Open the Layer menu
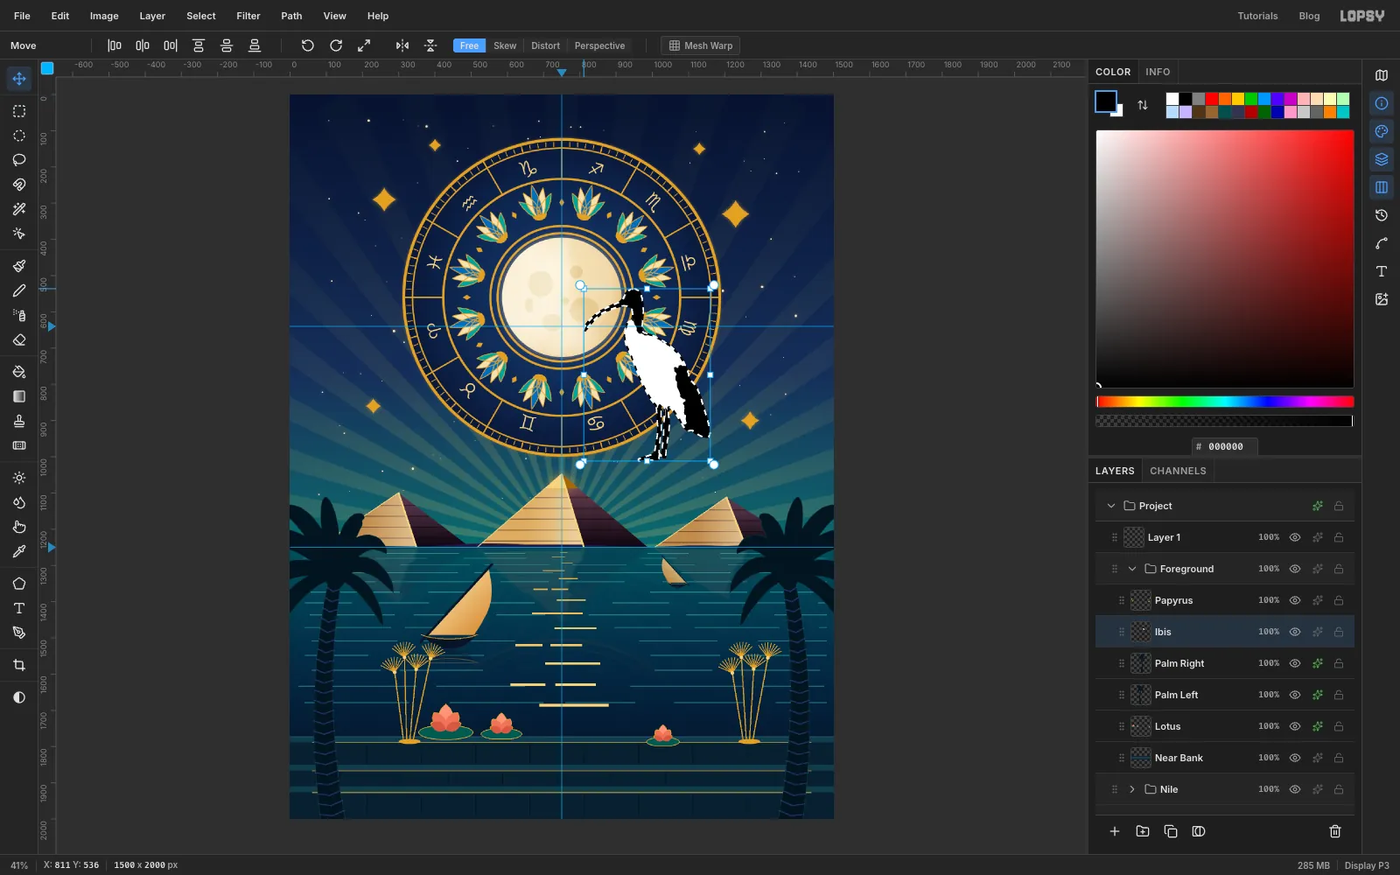 tap(152, 16)
